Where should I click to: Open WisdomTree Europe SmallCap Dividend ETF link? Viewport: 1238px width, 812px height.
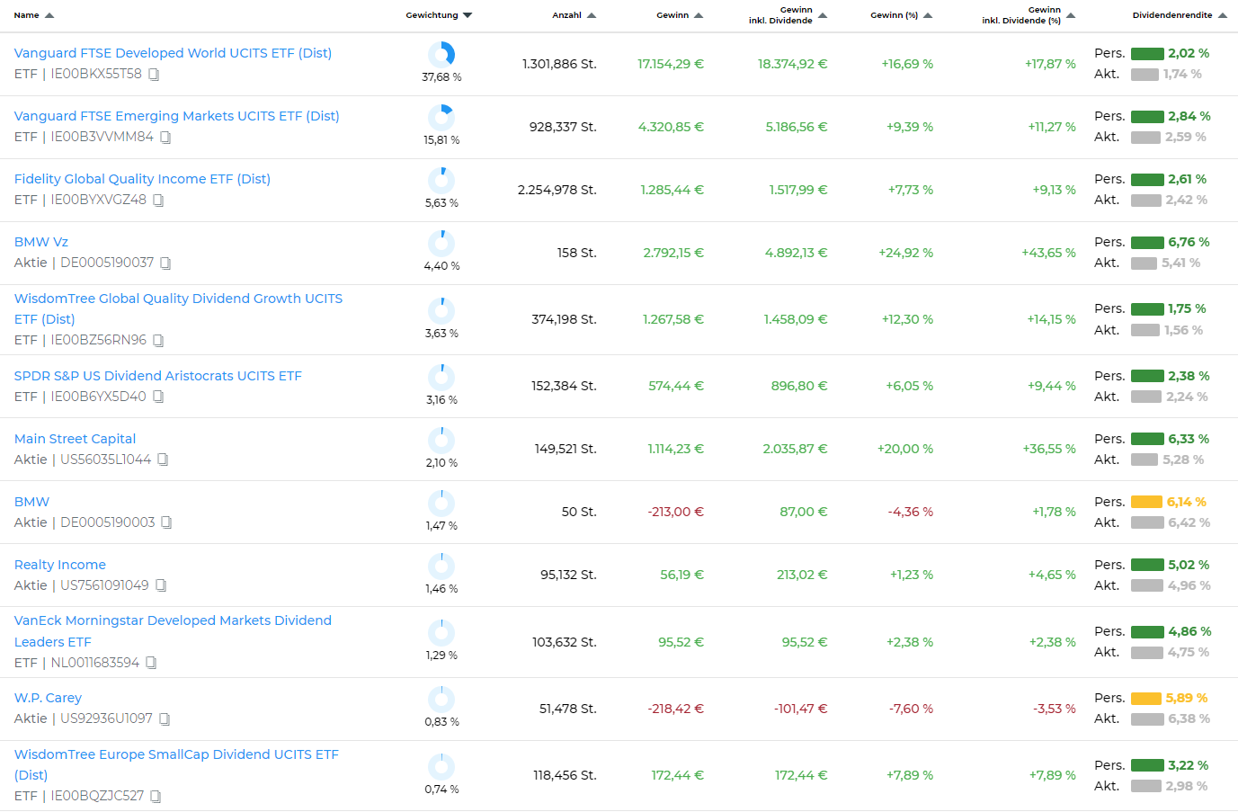[x=176, y=764]
